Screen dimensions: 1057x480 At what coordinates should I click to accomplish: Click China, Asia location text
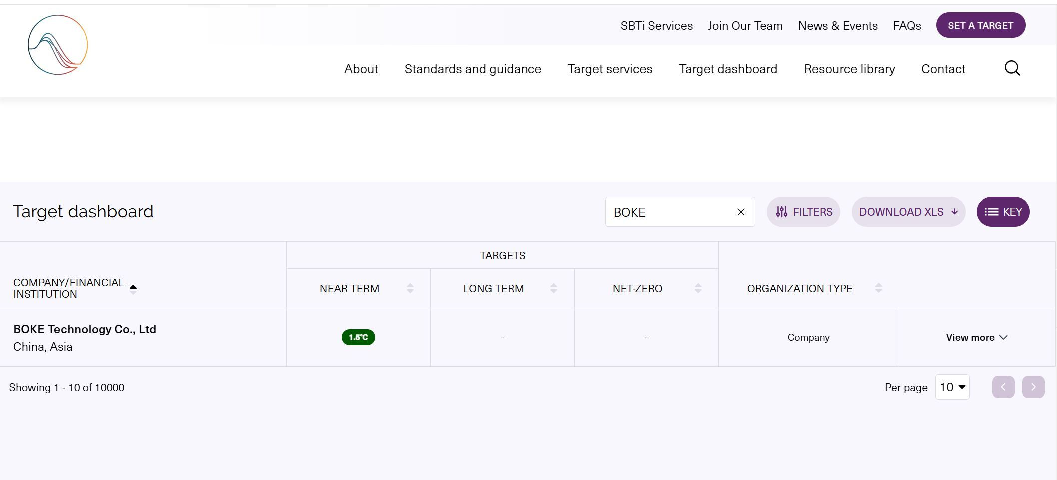pyautogui.click(x=43, y=347)
